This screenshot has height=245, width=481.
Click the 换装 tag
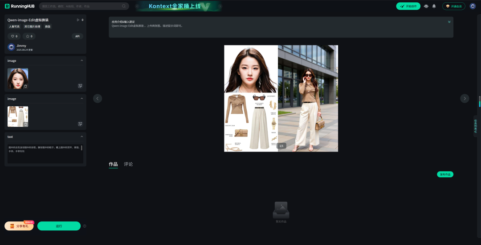[x=48, y=27]
